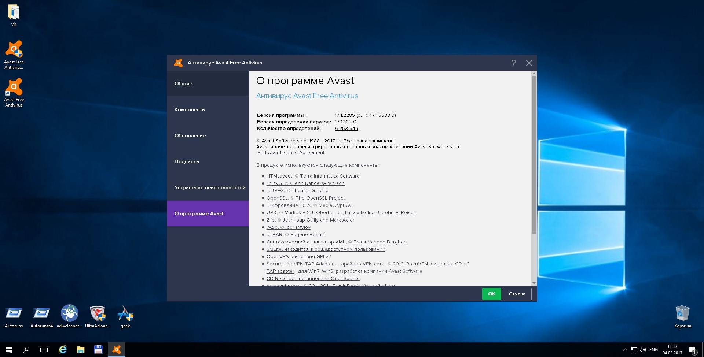Click the Отмена button
Viewport: 704px width, 357px height.
(517, 294)
